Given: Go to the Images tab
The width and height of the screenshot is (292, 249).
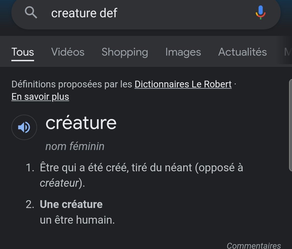Looking at the screenshot, I should [183, 52].
